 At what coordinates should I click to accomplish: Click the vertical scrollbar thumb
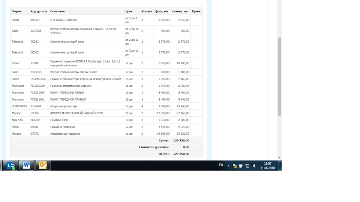(x=279, y=77)
